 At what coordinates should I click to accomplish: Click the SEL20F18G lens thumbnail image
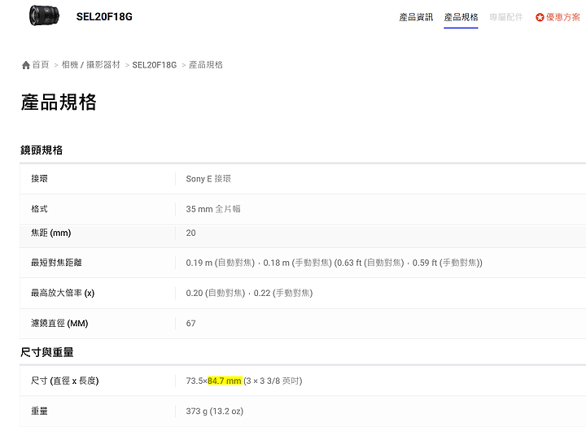[45, 15]
